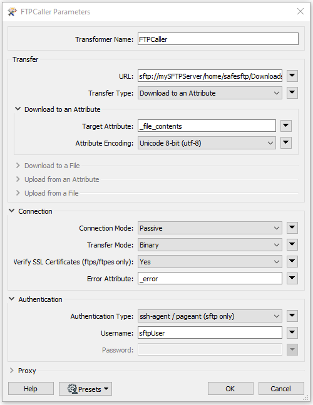Open the arrow menu next to Connection Mode
The width and height of the screenshot is (313, 405).
[292, 227]
